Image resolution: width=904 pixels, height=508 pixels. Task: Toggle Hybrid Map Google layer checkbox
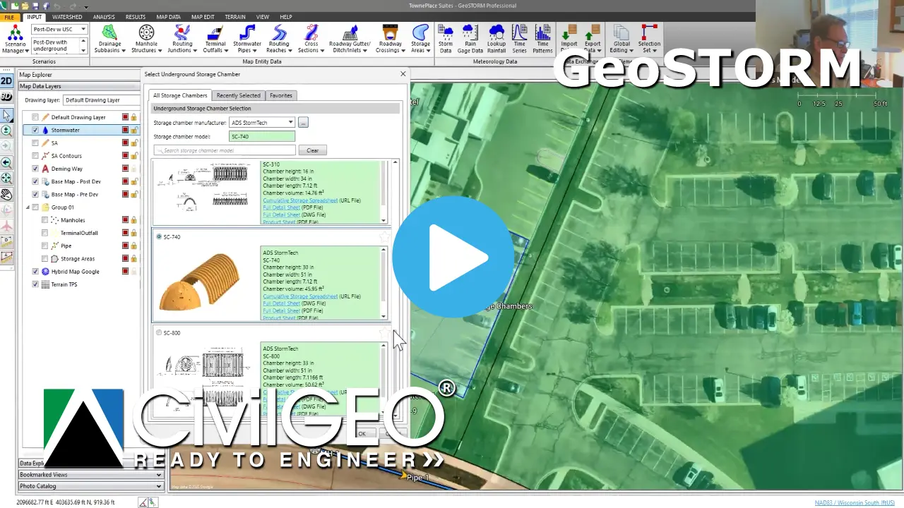click(x=35, y=272)
